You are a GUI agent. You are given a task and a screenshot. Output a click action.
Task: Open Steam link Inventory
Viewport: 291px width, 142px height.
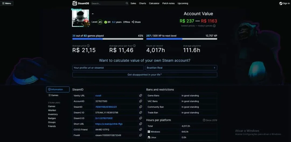(53, 114)
